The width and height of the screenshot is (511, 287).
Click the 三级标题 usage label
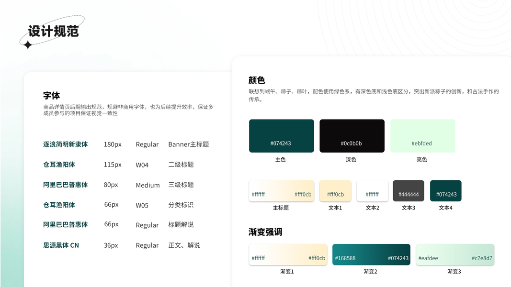181,185
